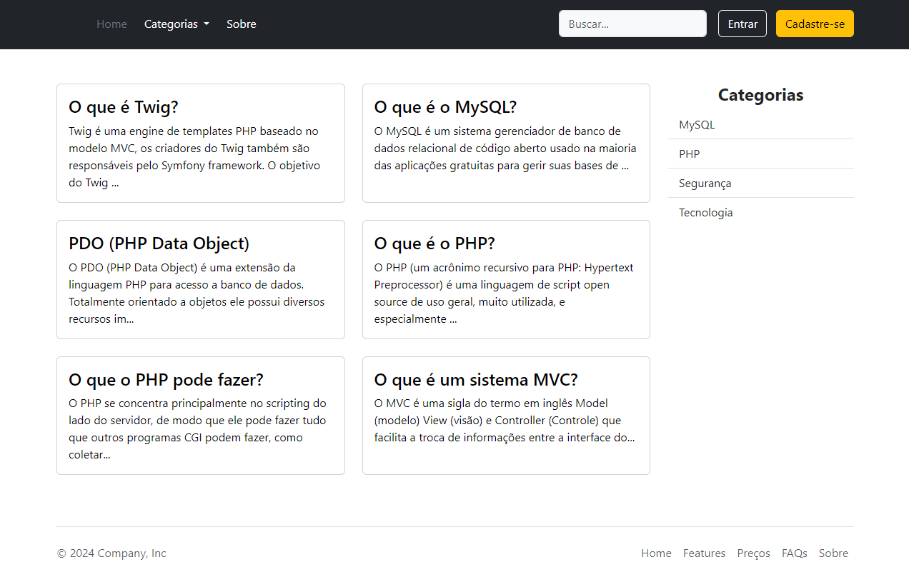Click the yellow Cadastre-se button

tap(815, 23)
